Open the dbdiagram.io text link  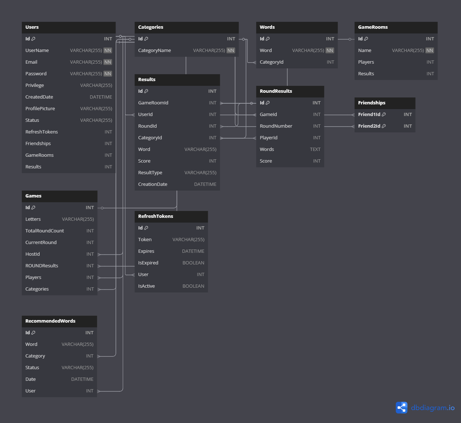(433, 408)
